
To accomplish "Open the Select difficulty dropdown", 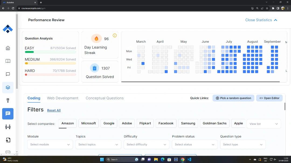I will pyautogui.click(x=146, y=144).
